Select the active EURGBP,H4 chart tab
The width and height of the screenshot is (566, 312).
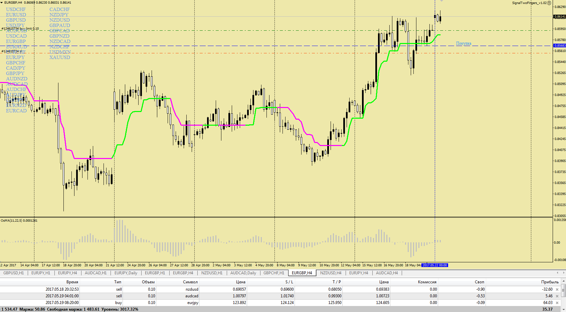[x=302, y=273]
